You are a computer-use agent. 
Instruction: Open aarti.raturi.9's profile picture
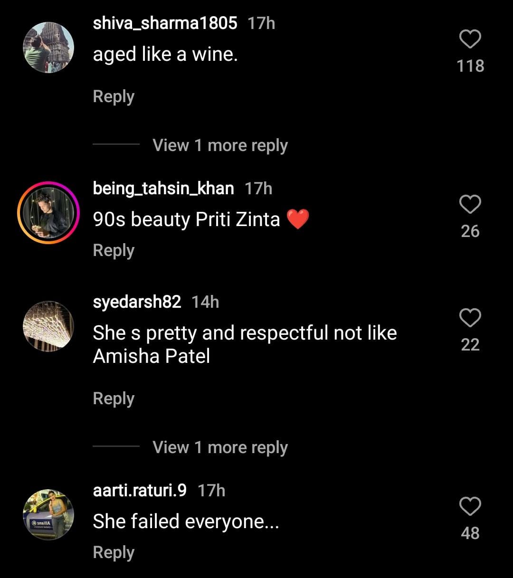[48, 515]
